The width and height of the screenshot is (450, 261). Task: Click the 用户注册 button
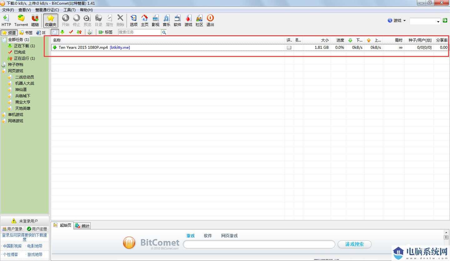tap(37, 229)
